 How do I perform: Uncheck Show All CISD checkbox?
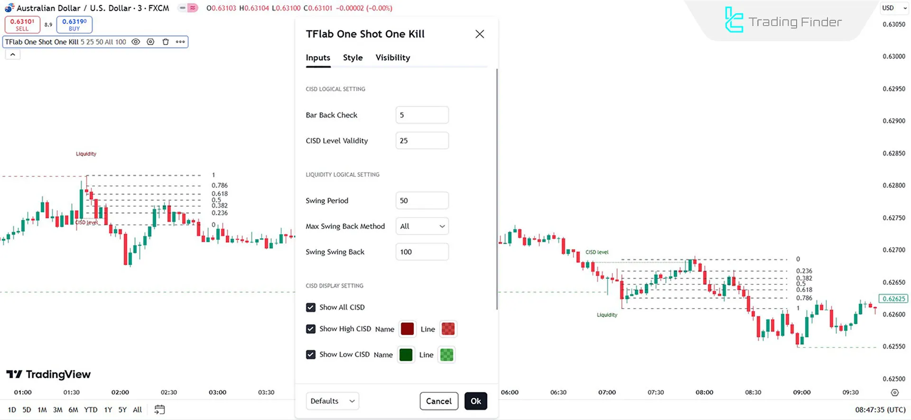tap(311, 307)
